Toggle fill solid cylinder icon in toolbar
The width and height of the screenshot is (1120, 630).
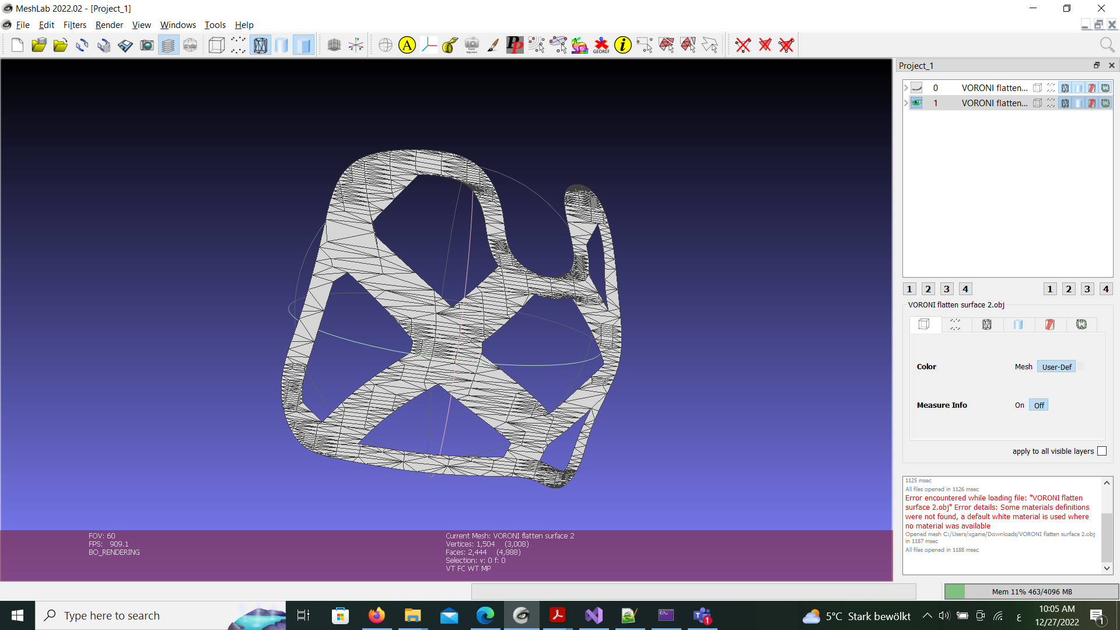point(282,45)
